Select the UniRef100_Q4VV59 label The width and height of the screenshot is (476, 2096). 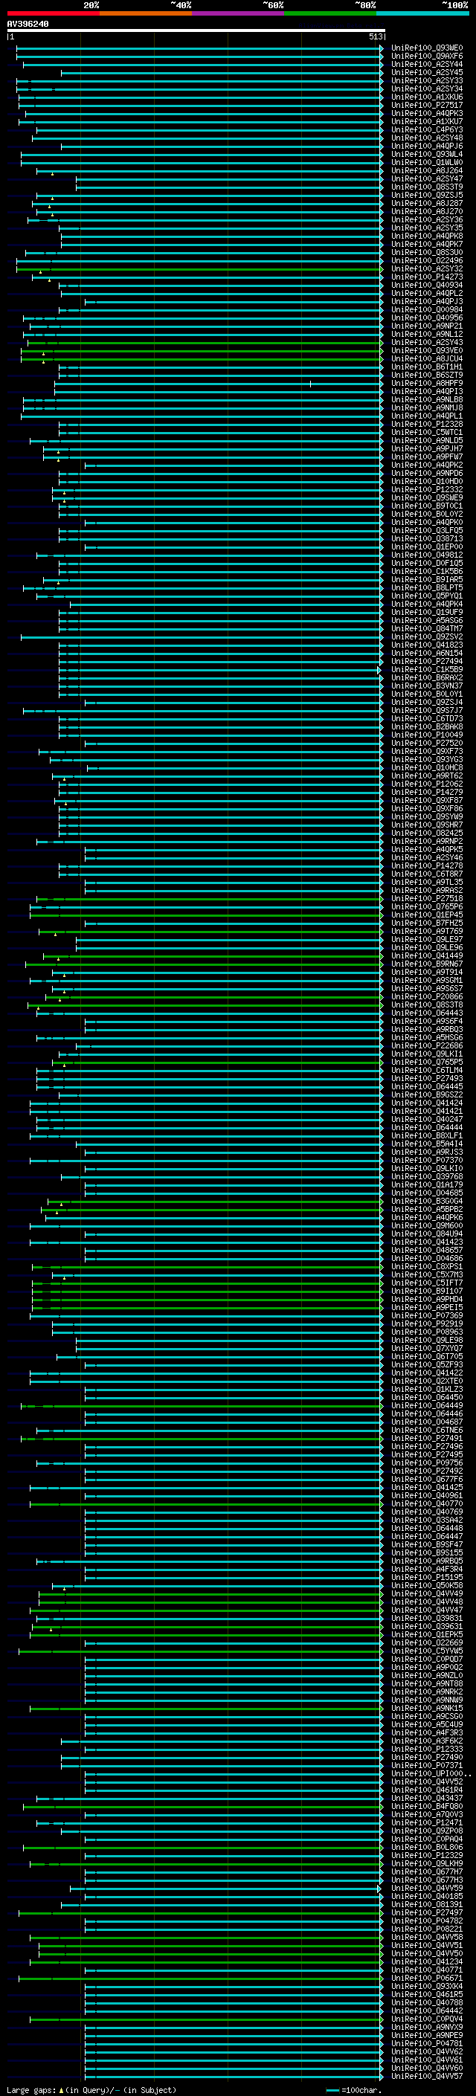427,1888
